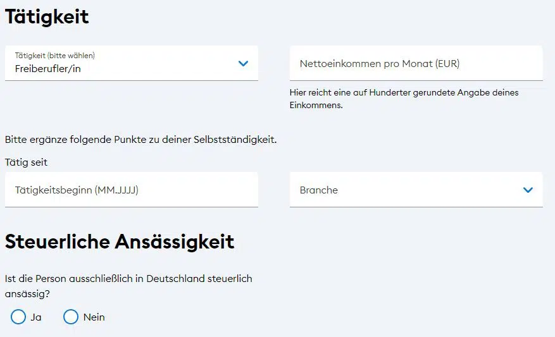This screenshot has width=555, height=337.
Task: Focus the Nettoeinkommen pro Monat input
Action: (x=416, y=63)
